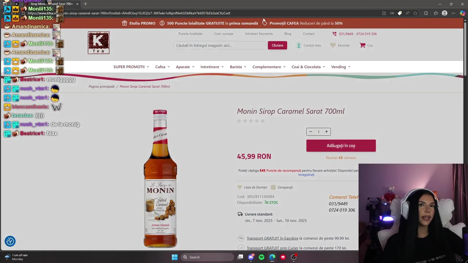Expand the Aparate menu
Screen dimensions: 468x263
(185, 67)
